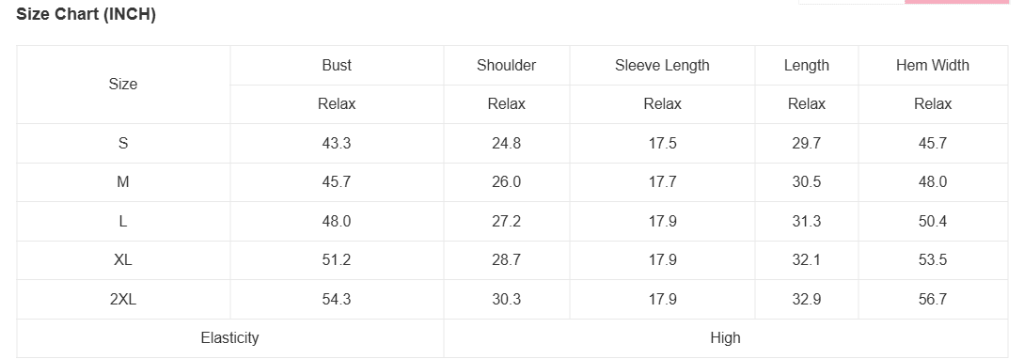
Task: Select the Bust column header
Action: pyautogui.click(x=337, y=65)
